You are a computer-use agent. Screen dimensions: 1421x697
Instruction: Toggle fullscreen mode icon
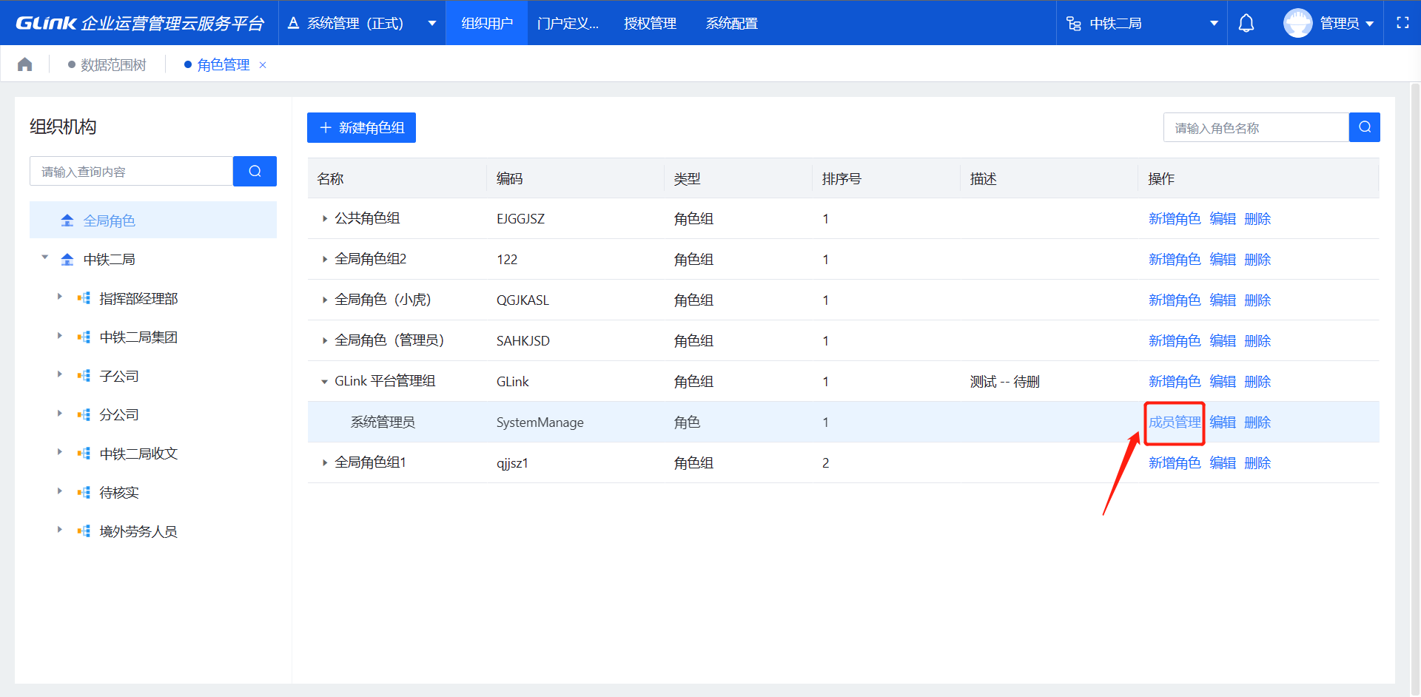(x=1402, y=23)
